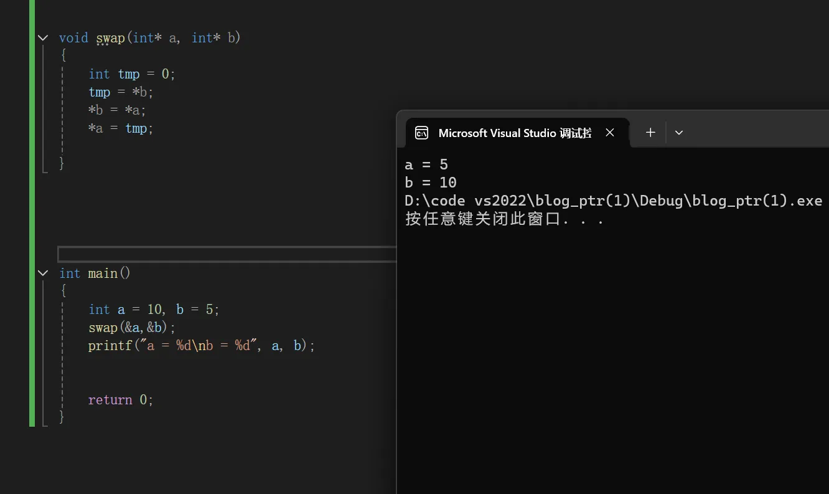Click the swap function name in its definition
Viewport: 829px width, 494px height.
pyautogui.click(x=110, y=38)
